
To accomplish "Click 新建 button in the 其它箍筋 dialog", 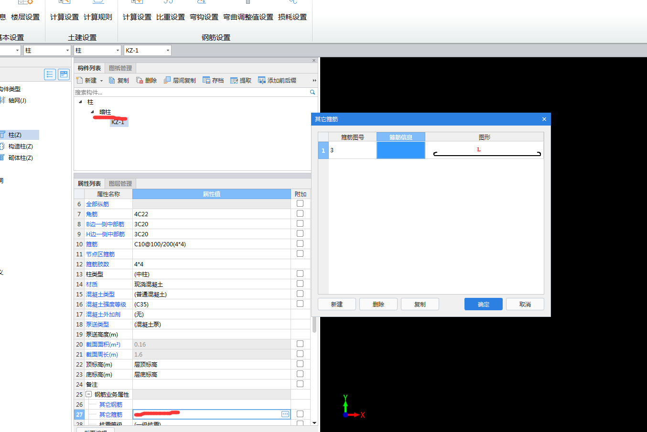I will (337, 304).
